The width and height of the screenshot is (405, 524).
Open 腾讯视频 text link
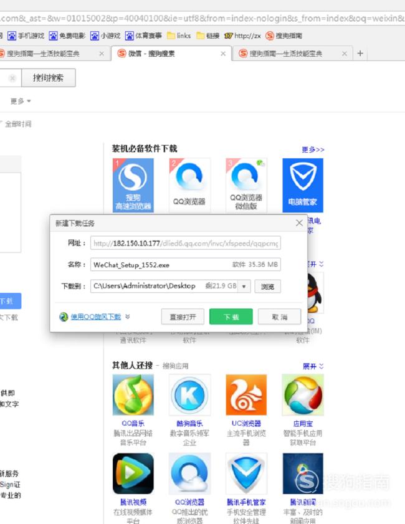point(133,502)
